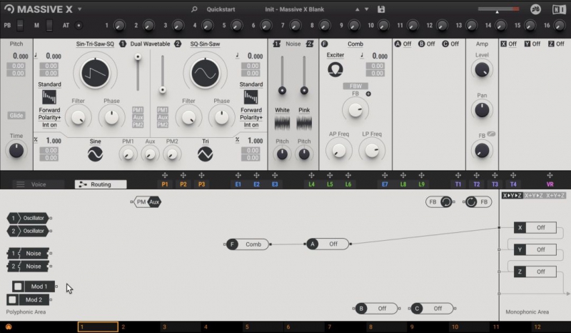
Task: Open SQ-Sin-Saw wavetable selector
Action: click(x=205, y=44)
